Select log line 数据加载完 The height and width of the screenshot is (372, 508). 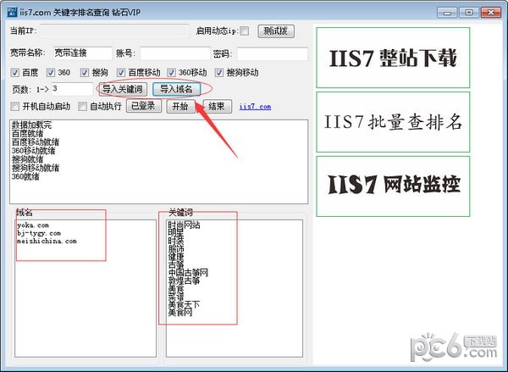pyautogui.click(x=31, y=125)
